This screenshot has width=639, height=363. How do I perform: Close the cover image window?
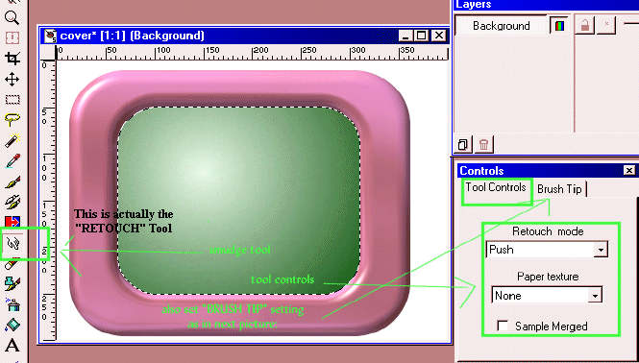[x=438, y=36]
